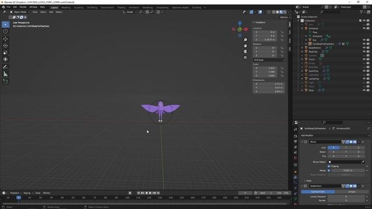The height and width of the screenshot is (209, 372).
Task: Click the pan view hand icon
Action: pyautogui.click(x=245, y=46)
